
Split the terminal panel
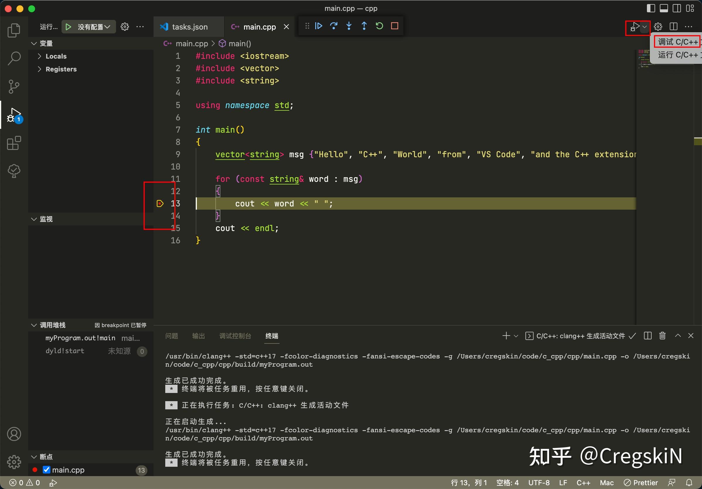648,336
